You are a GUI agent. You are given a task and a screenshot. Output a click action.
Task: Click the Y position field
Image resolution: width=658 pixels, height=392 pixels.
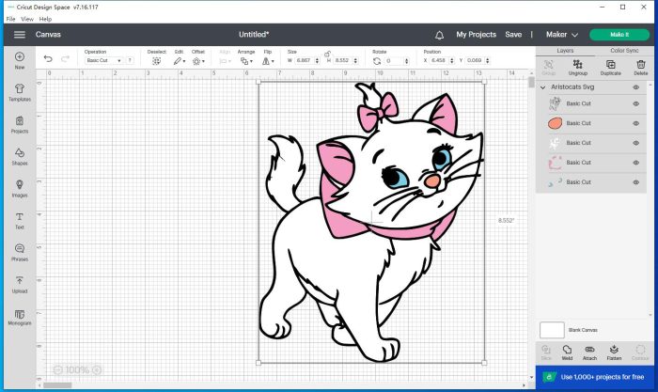tap(475, 61)
